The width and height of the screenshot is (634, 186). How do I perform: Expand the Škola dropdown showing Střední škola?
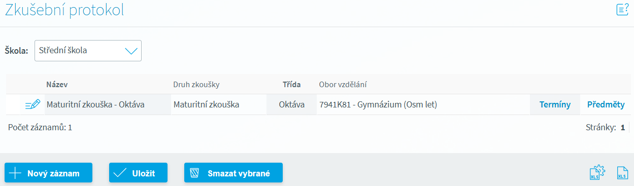coord(88,51)
